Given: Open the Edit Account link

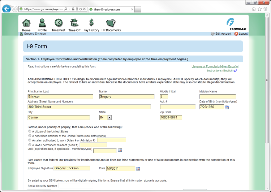Looking at the screenshot, I should click(223, 34).
